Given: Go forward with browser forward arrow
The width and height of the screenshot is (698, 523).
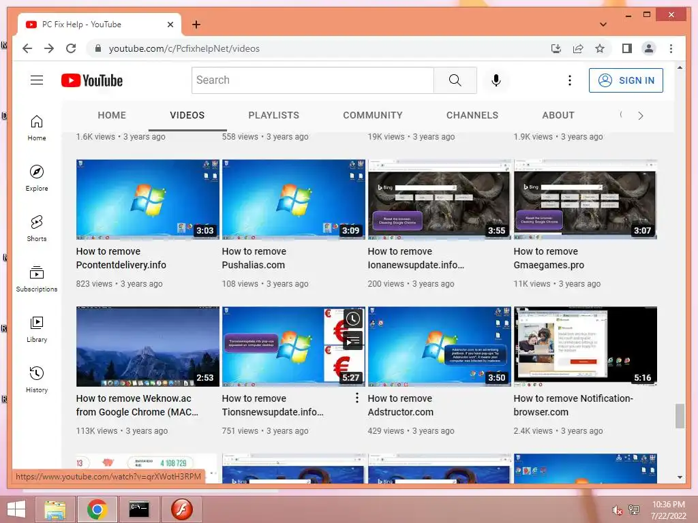Looking at the screenshot, I should coord(49,48).
